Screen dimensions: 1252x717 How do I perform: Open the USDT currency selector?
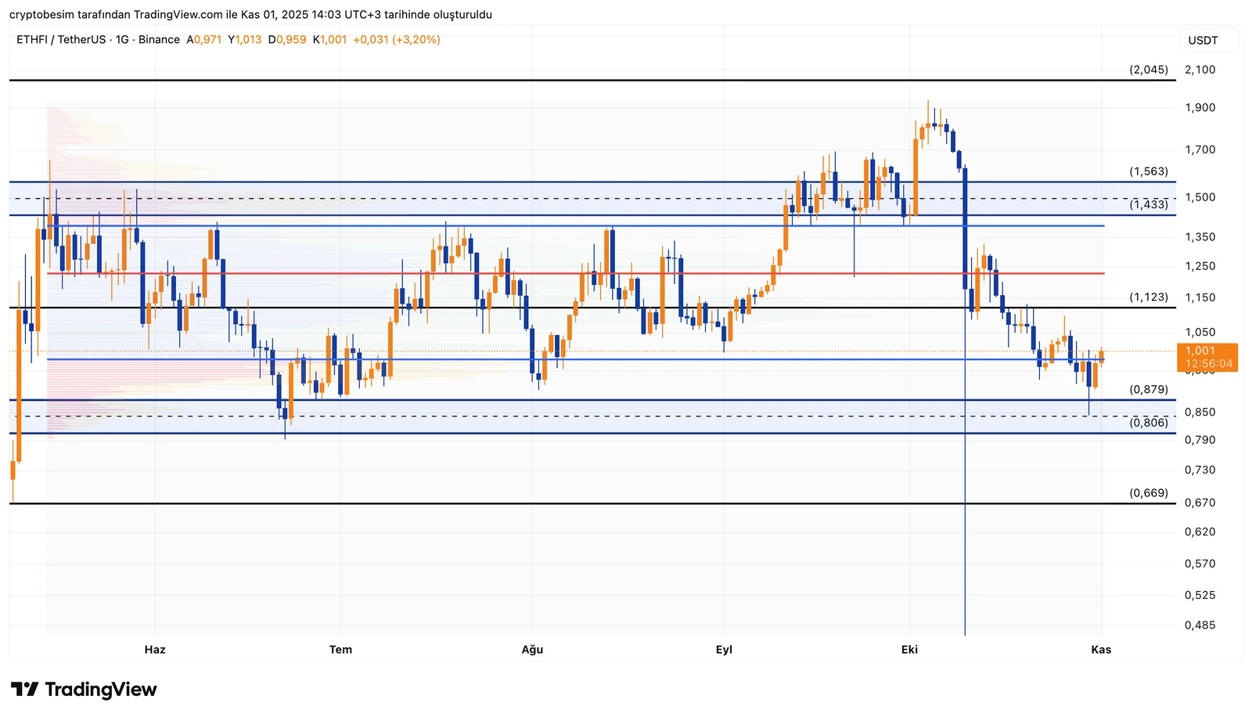coord(1203,41)
